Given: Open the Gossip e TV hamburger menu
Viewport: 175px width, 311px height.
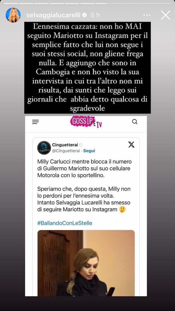Looking at the screenshot, I should [36, 122].
